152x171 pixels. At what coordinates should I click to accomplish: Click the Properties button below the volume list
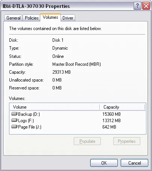127,141
